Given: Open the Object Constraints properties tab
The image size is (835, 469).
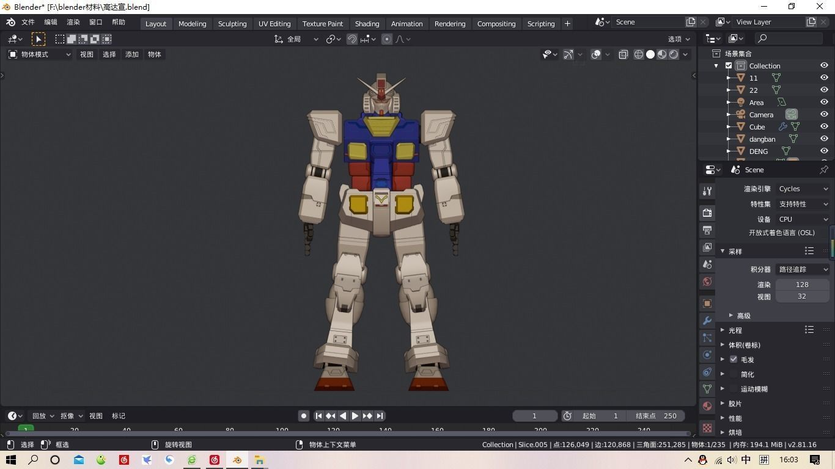Looking at the screenshot, I should (x=707, y=372).
